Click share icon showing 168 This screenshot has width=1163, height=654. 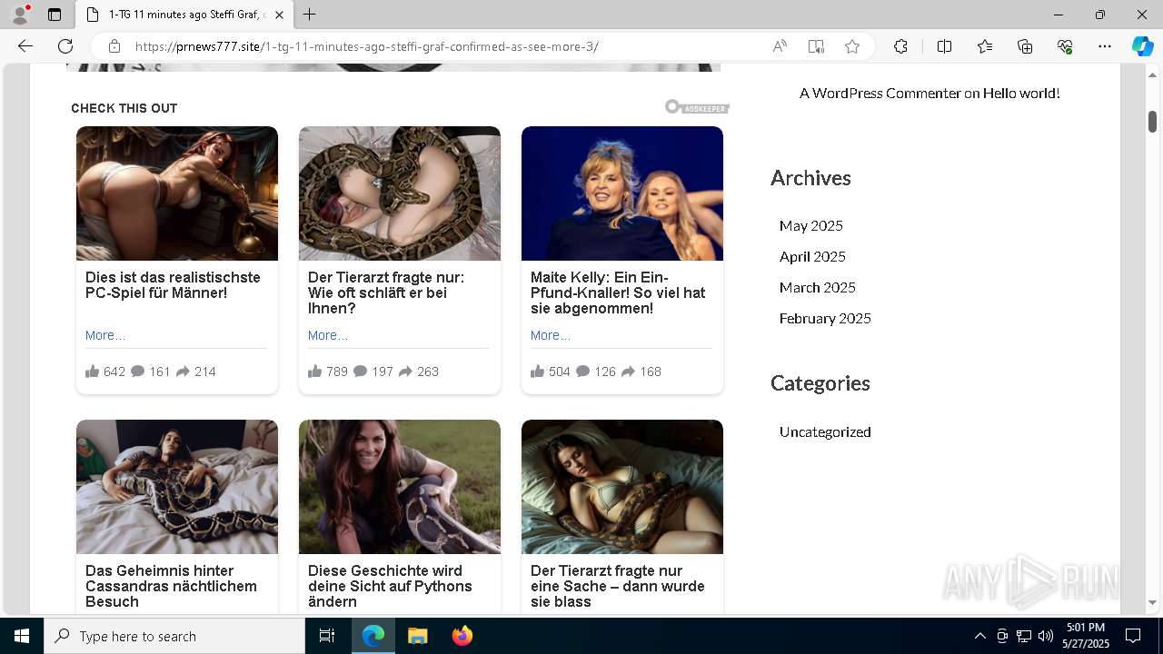(628, 371)
